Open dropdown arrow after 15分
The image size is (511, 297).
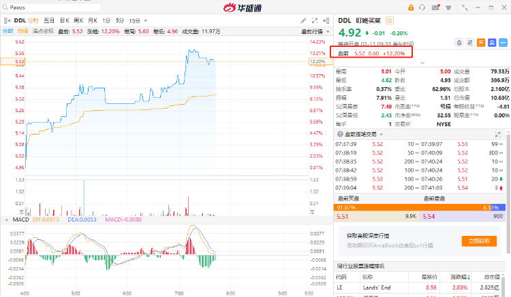146,21
